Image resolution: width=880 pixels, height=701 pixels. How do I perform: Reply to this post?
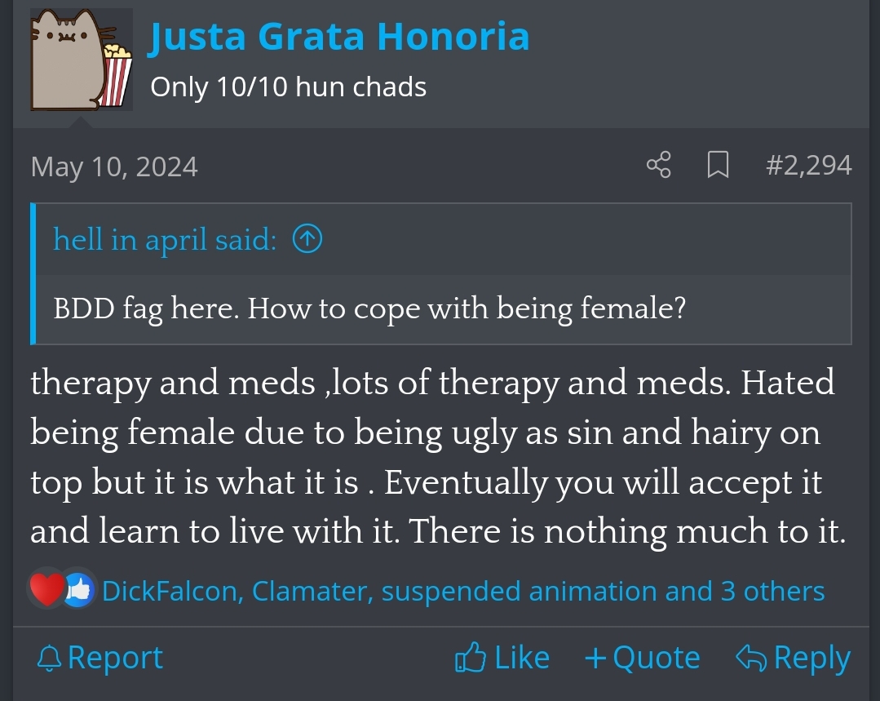coord(794,658)
